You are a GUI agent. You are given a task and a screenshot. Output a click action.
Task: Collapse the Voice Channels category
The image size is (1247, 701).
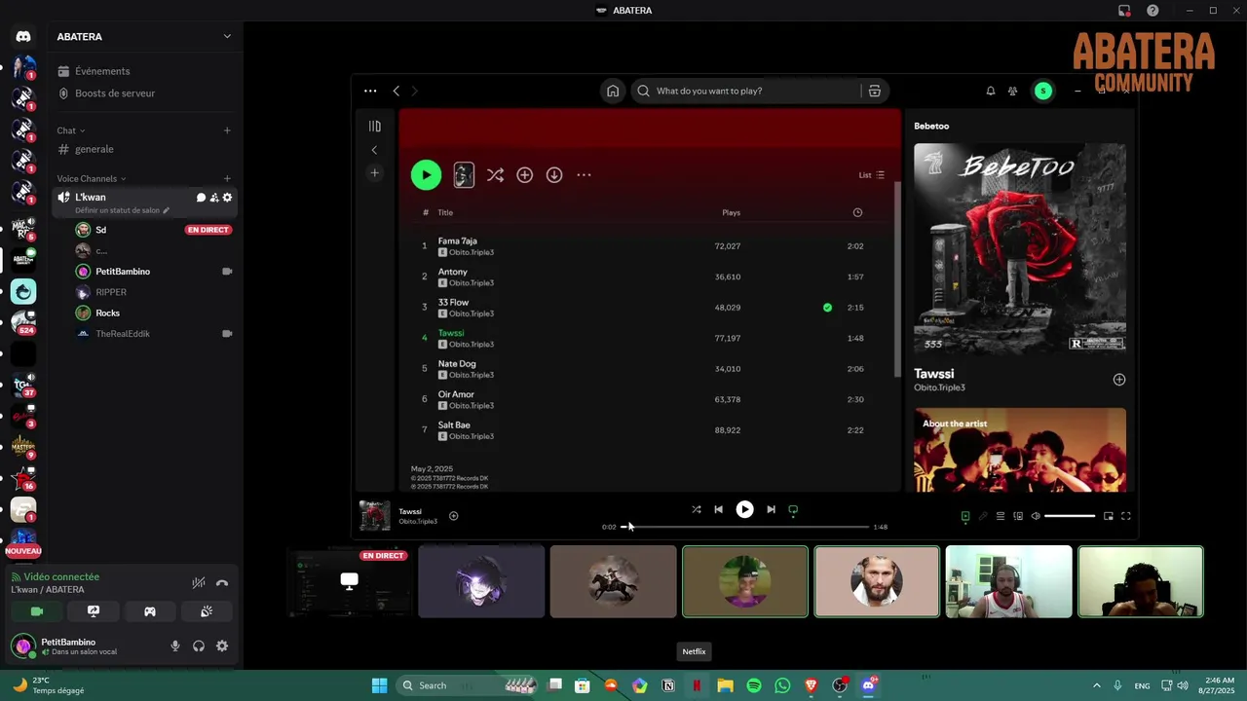pos(92,178)
